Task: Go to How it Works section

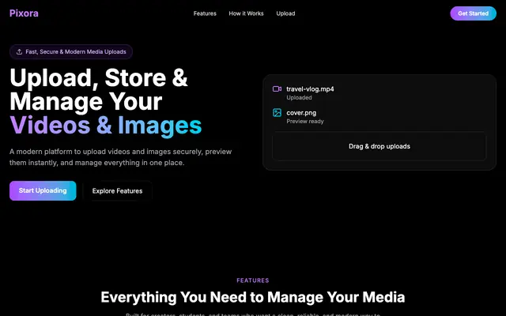Action: coord(246,13)
